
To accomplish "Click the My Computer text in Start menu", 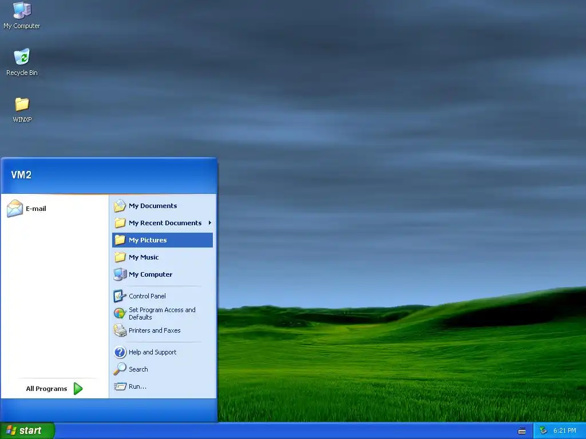I will pyautogui.click(x=151, y=274).
